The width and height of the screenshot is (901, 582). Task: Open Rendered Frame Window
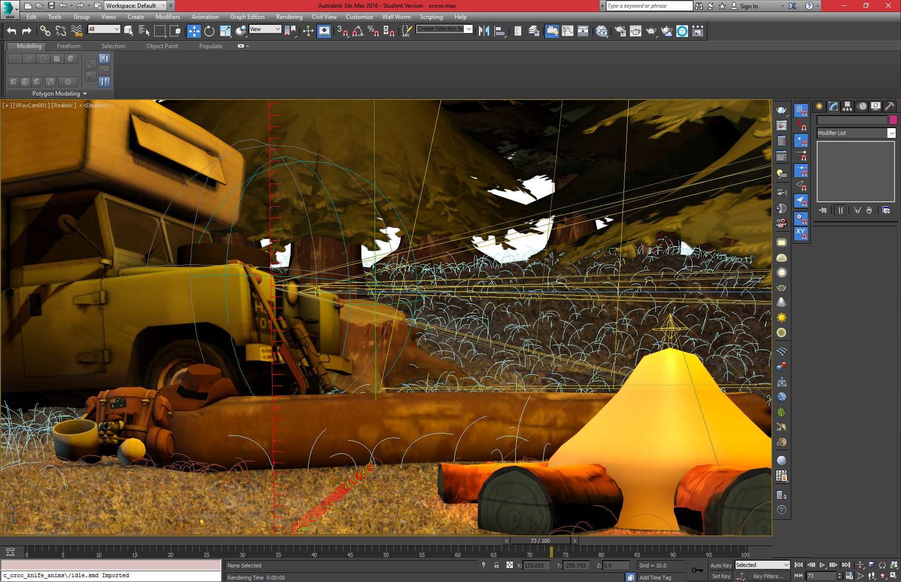click(x=636, y=31)
